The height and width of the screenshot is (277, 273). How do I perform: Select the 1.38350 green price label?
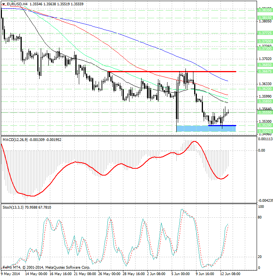[x=265, y=10]
